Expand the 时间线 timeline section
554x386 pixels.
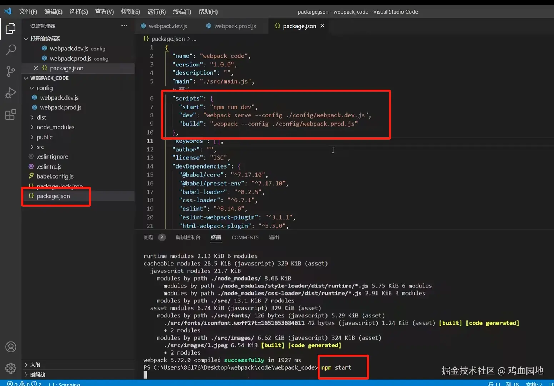click(78, 375)
